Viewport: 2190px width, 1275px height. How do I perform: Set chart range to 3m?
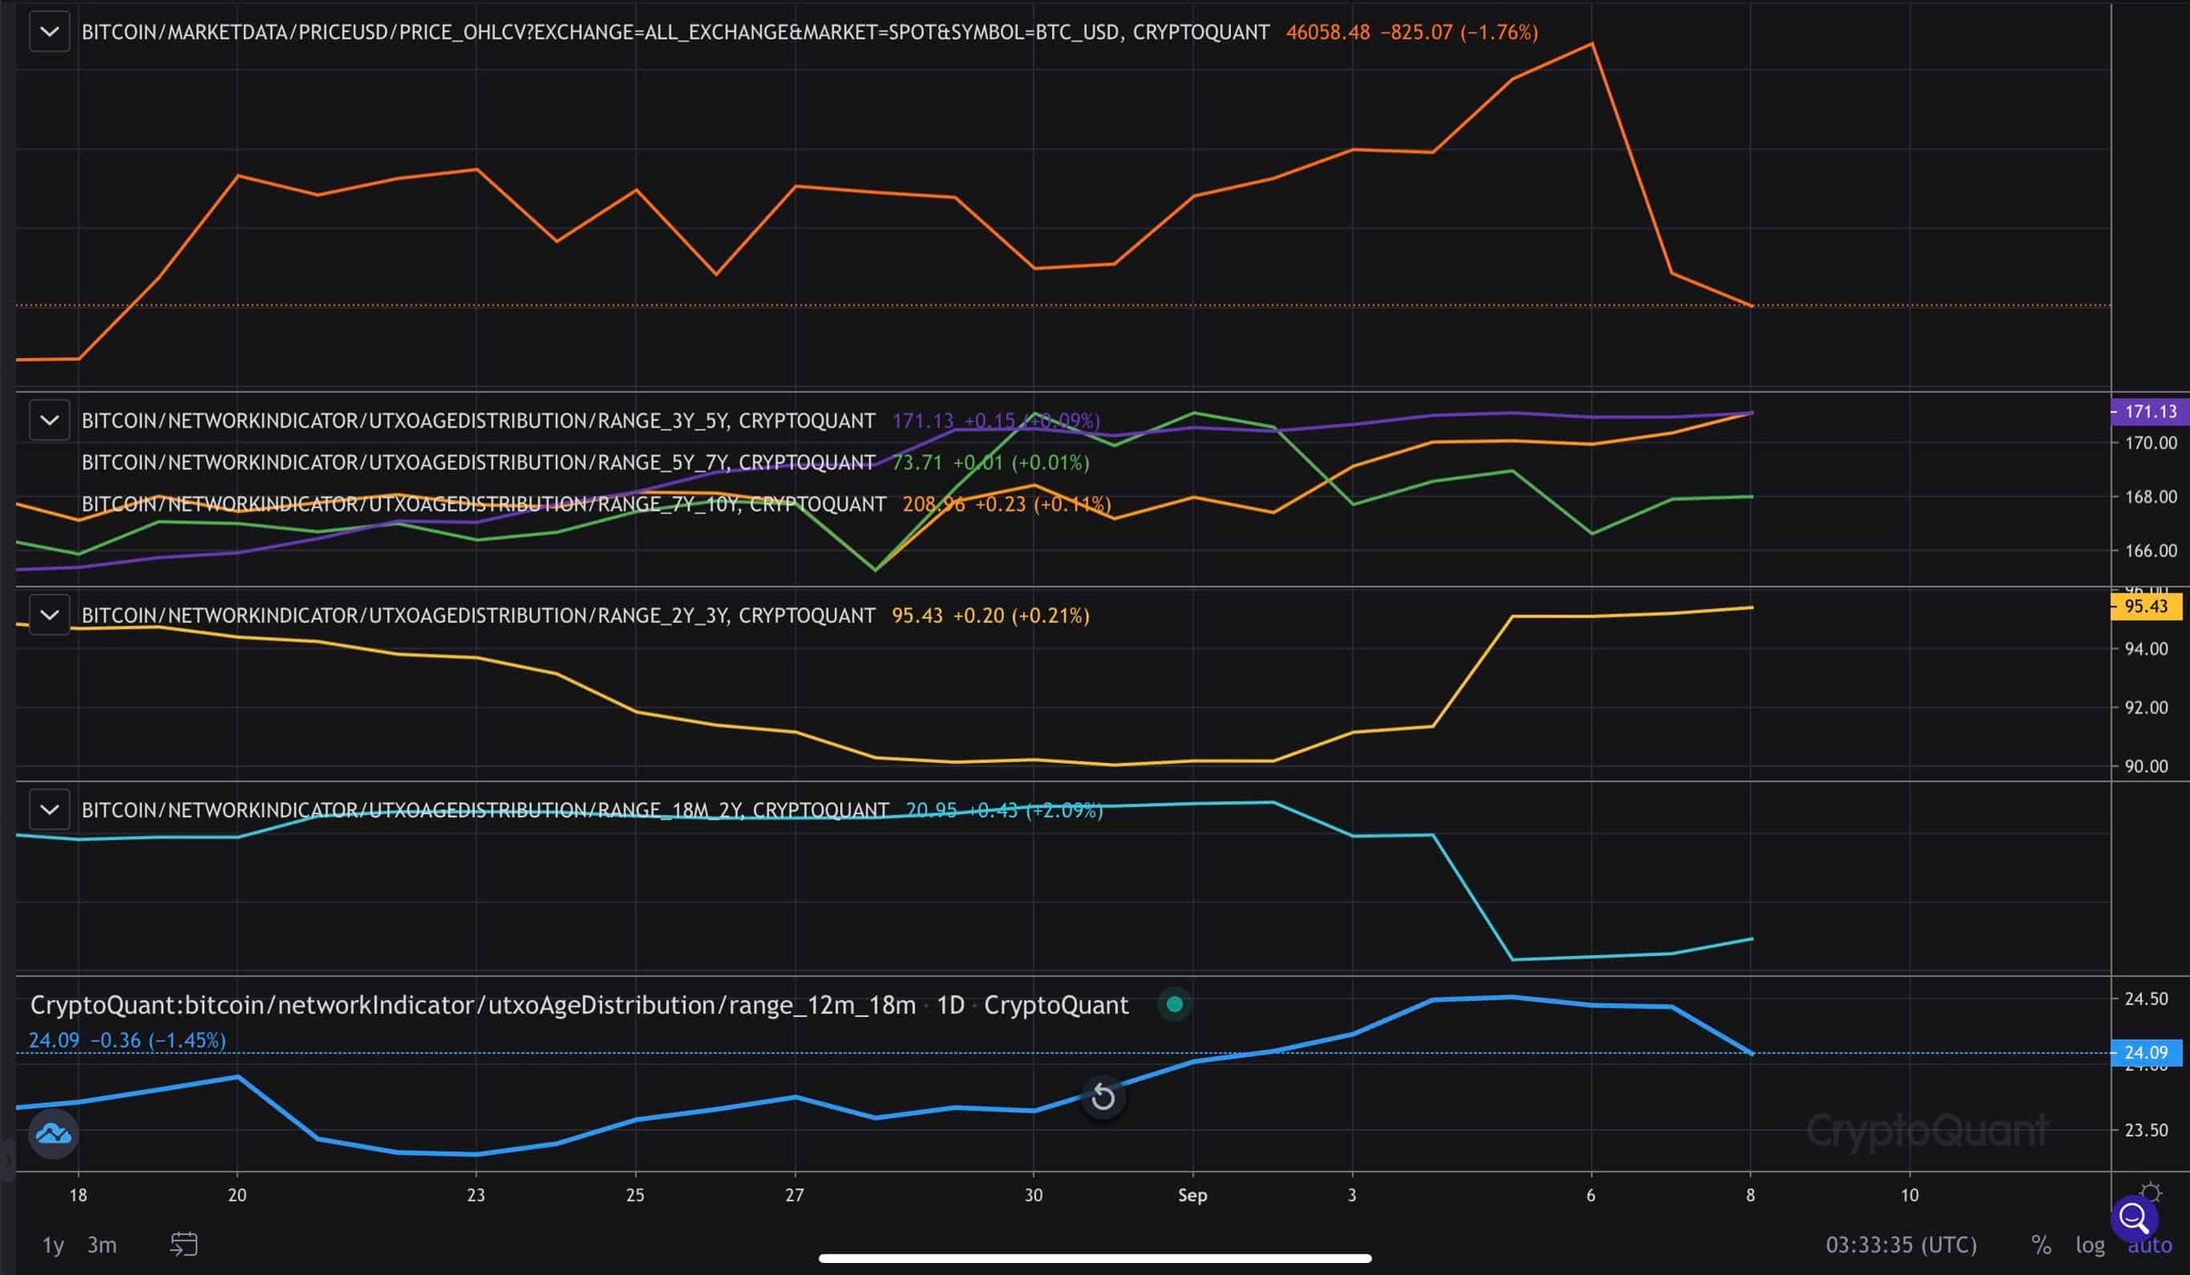tap(102, 1244)
